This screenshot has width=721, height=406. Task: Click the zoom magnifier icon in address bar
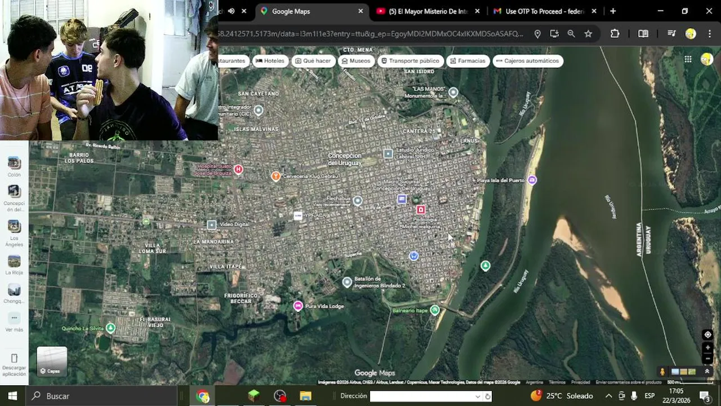571,34
